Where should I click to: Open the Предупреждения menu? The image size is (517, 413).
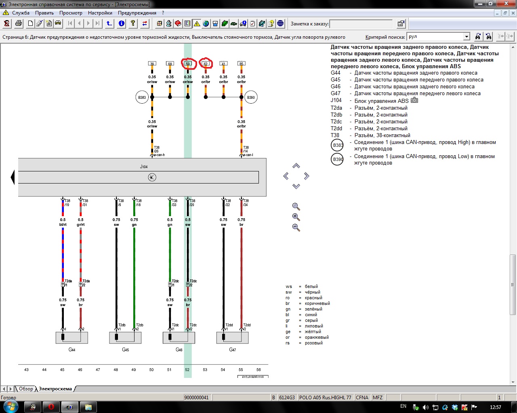pos(137,13)
